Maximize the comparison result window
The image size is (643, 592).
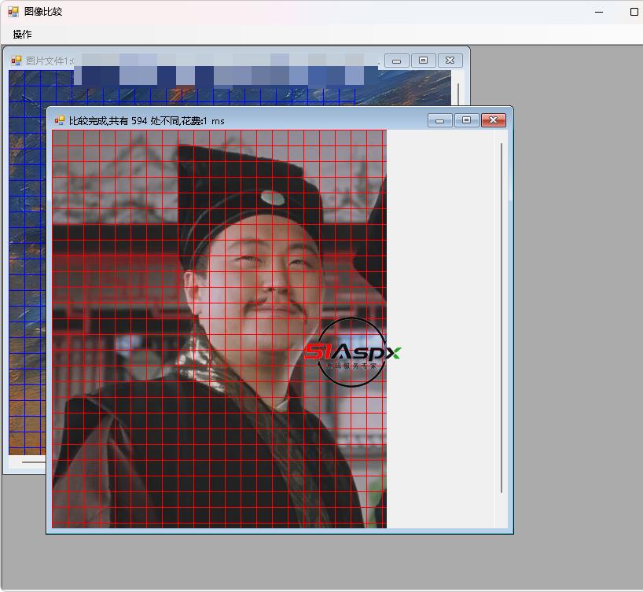pos(466,120)
